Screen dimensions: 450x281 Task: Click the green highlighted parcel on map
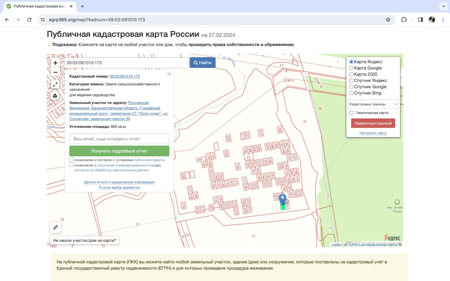[283, 207]
